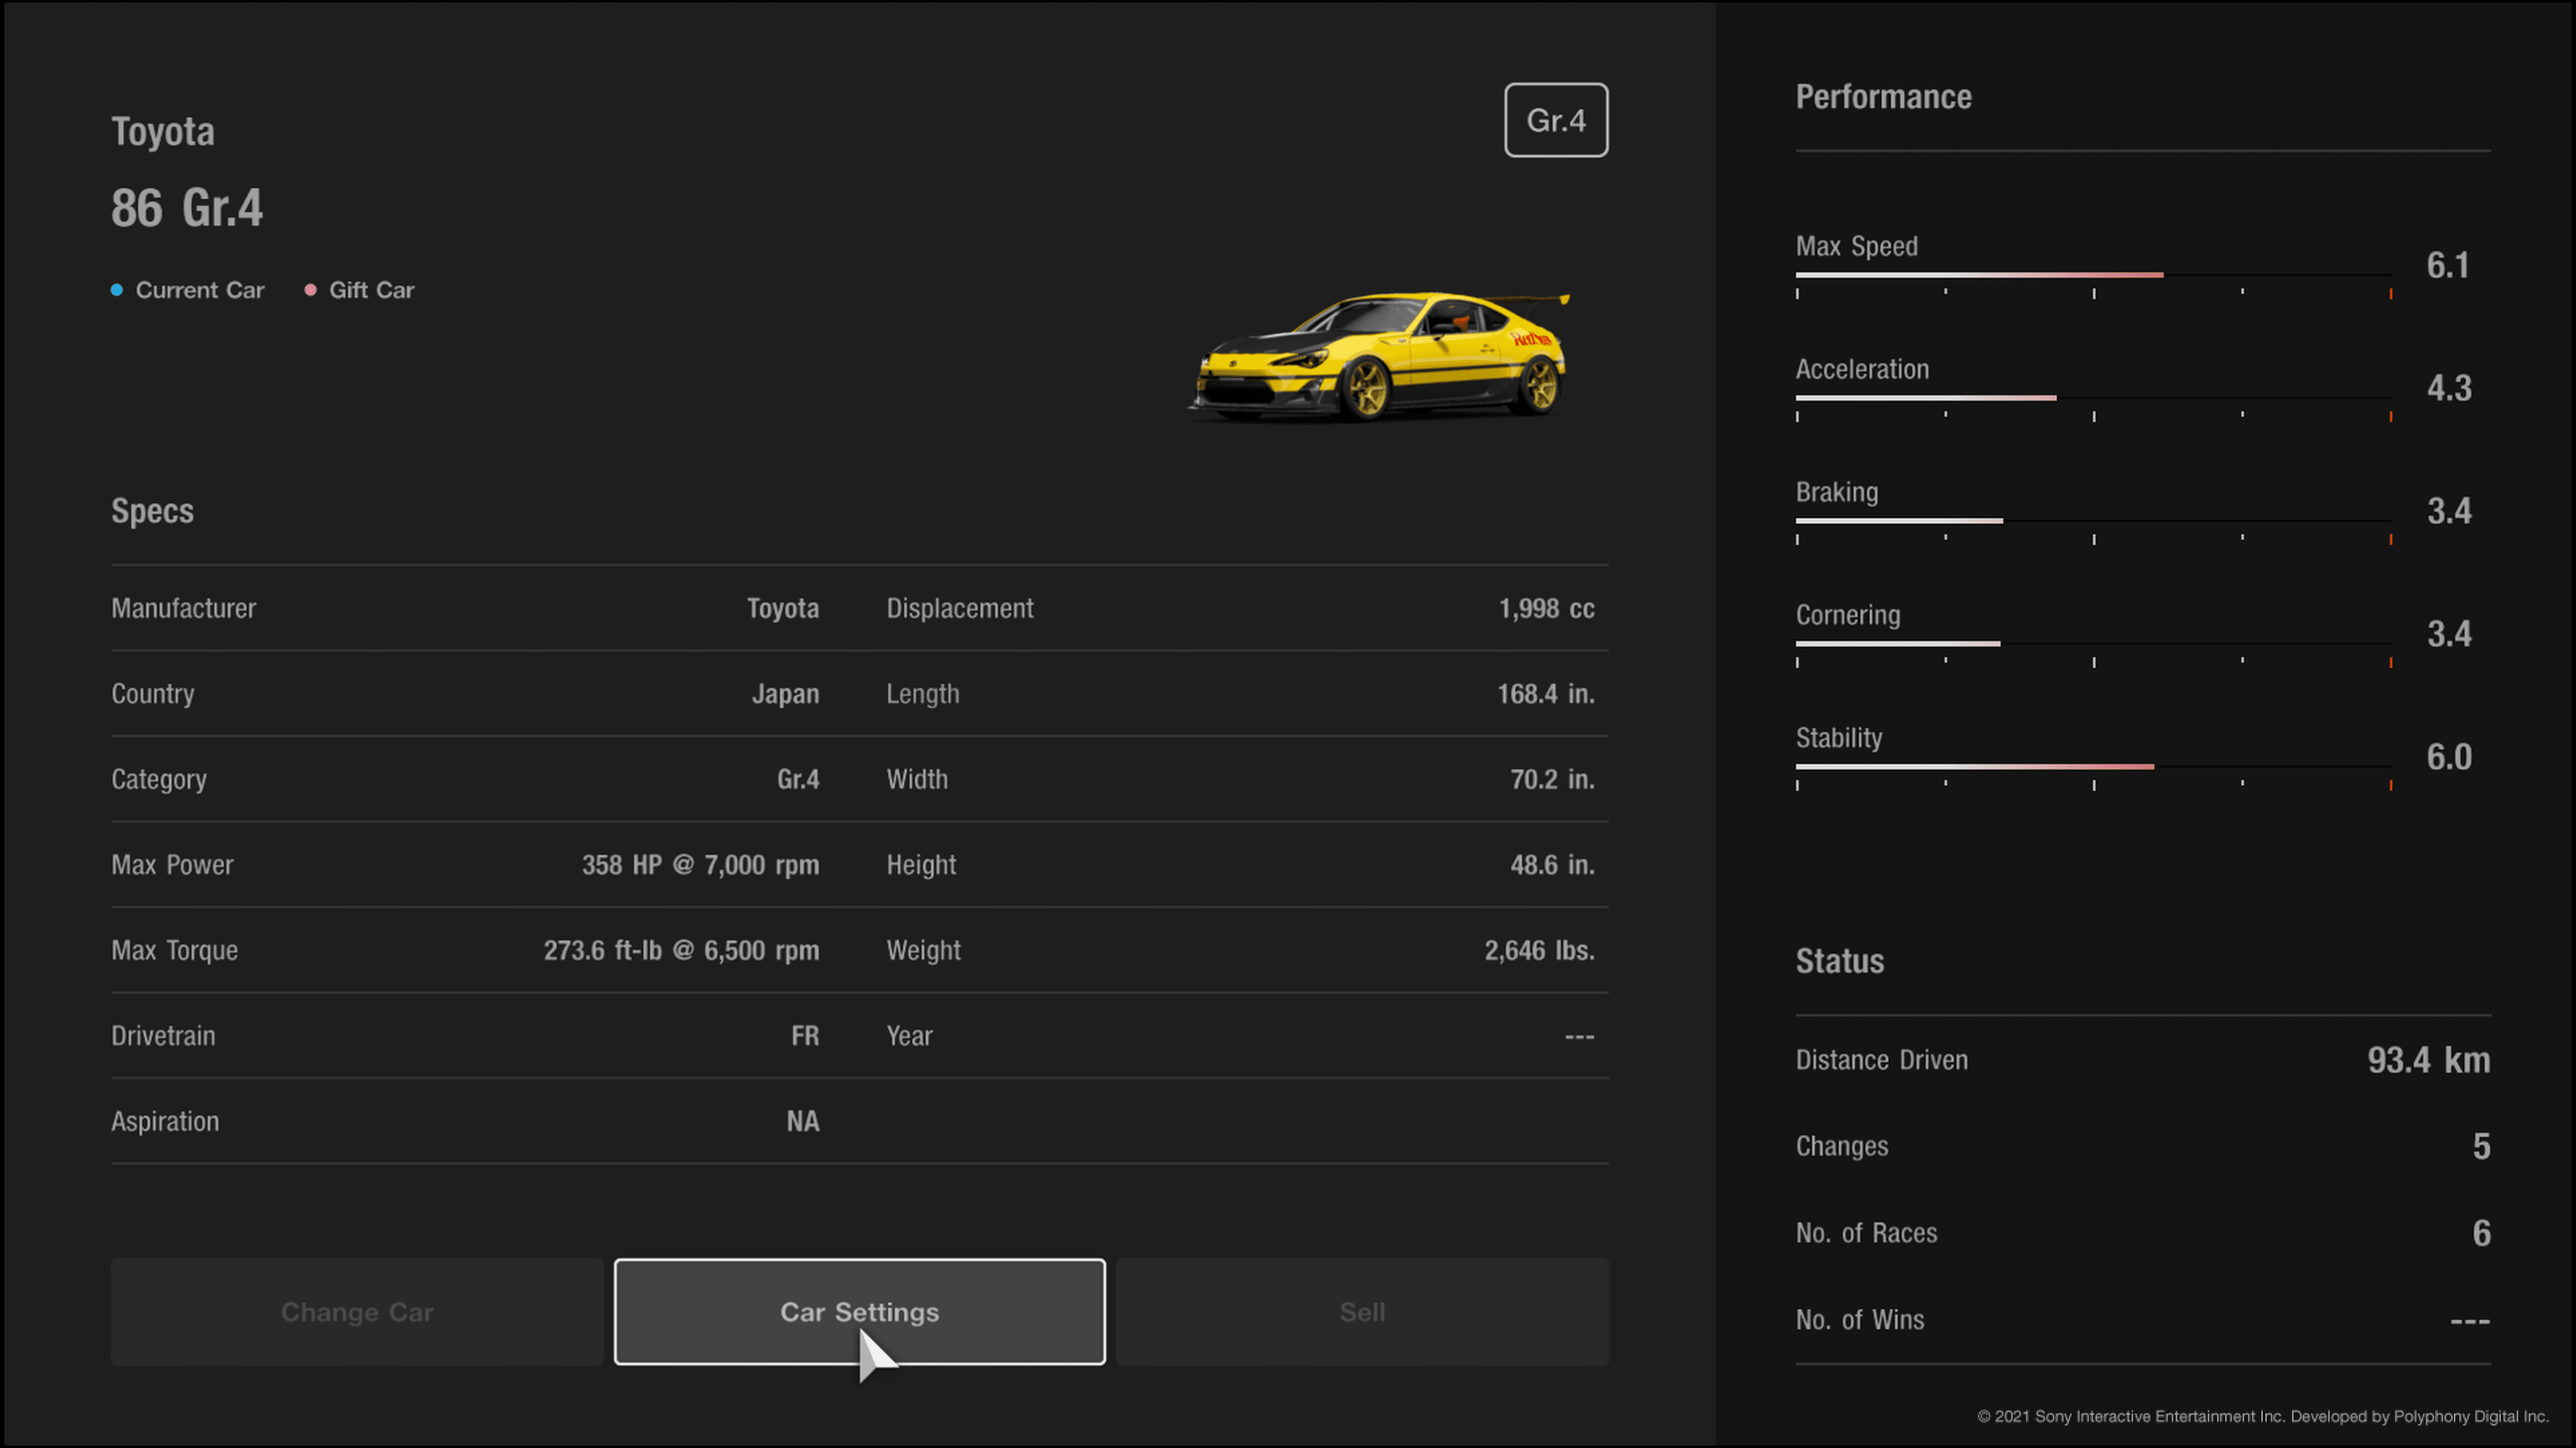Click the Acceleration performance bar
The image size is (2576, 1448).
click(2093, 398)
